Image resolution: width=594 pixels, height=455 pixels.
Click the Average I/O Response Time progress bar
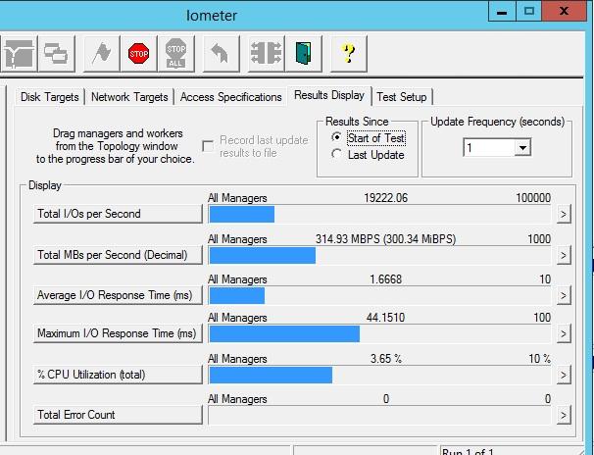(x=379, y=295)
